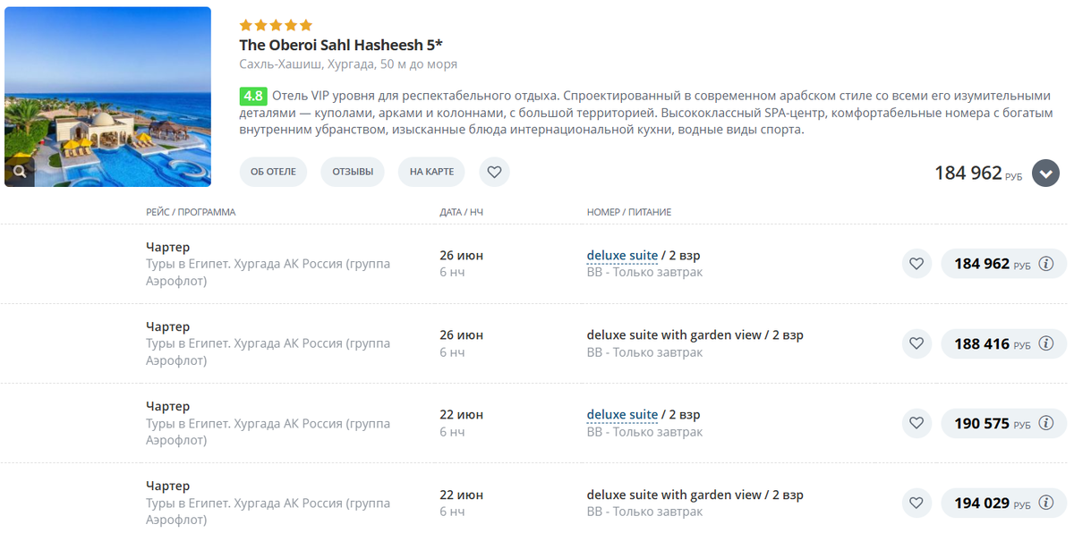Screen dimensions: 1074x533
Task: Add the hotel to favorites with heart icon
Action: coord(494,172)
